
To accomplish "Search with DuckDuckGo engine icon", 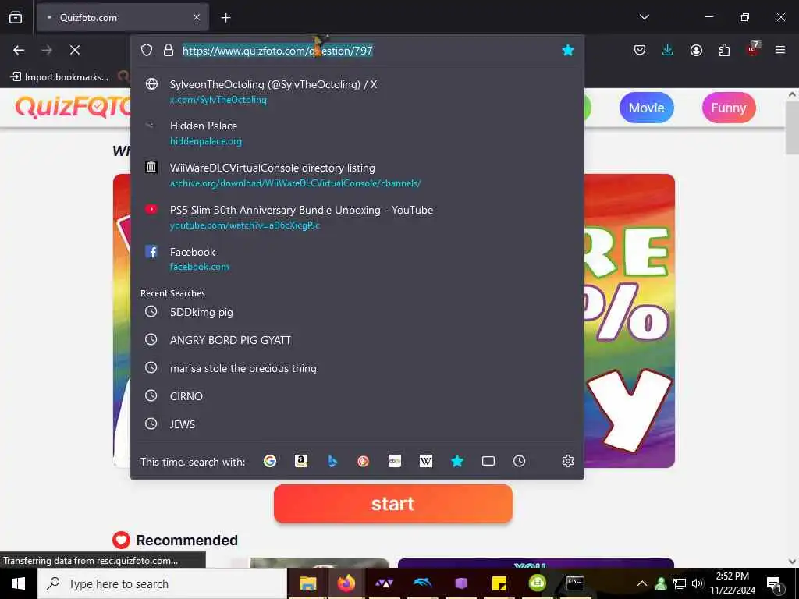I will click(x=364, y=461).
